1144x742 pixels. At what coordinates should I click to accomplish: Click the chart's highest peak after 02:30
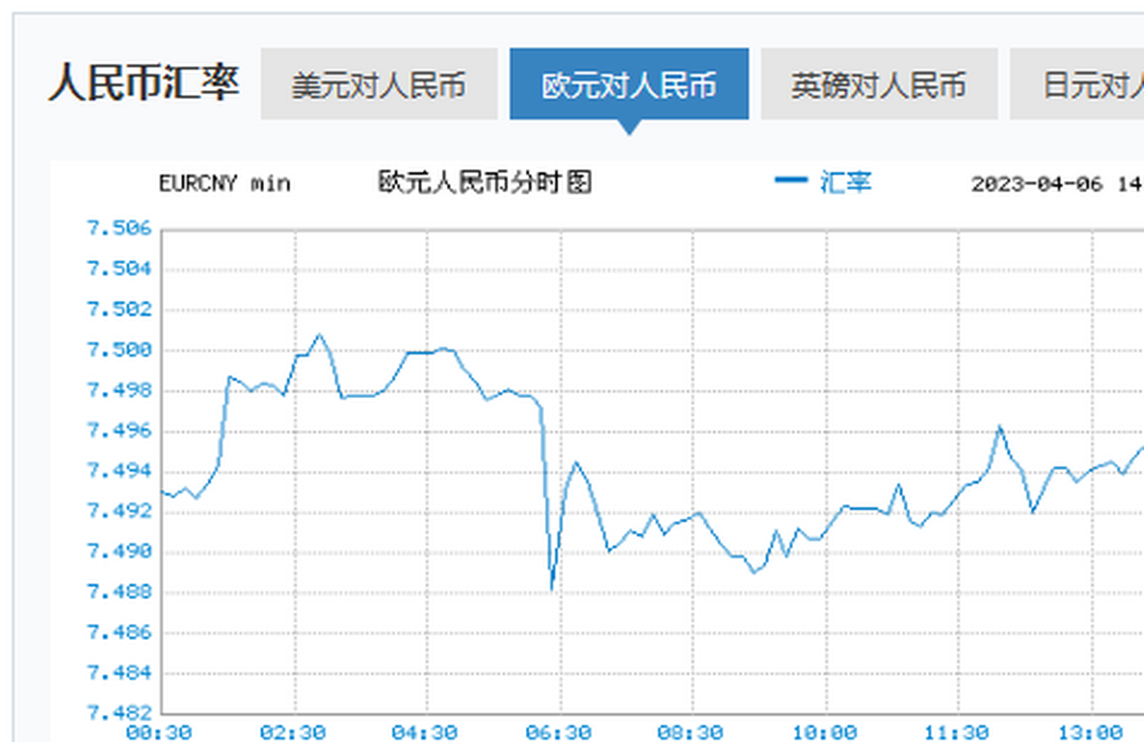(x=319, y=335)
